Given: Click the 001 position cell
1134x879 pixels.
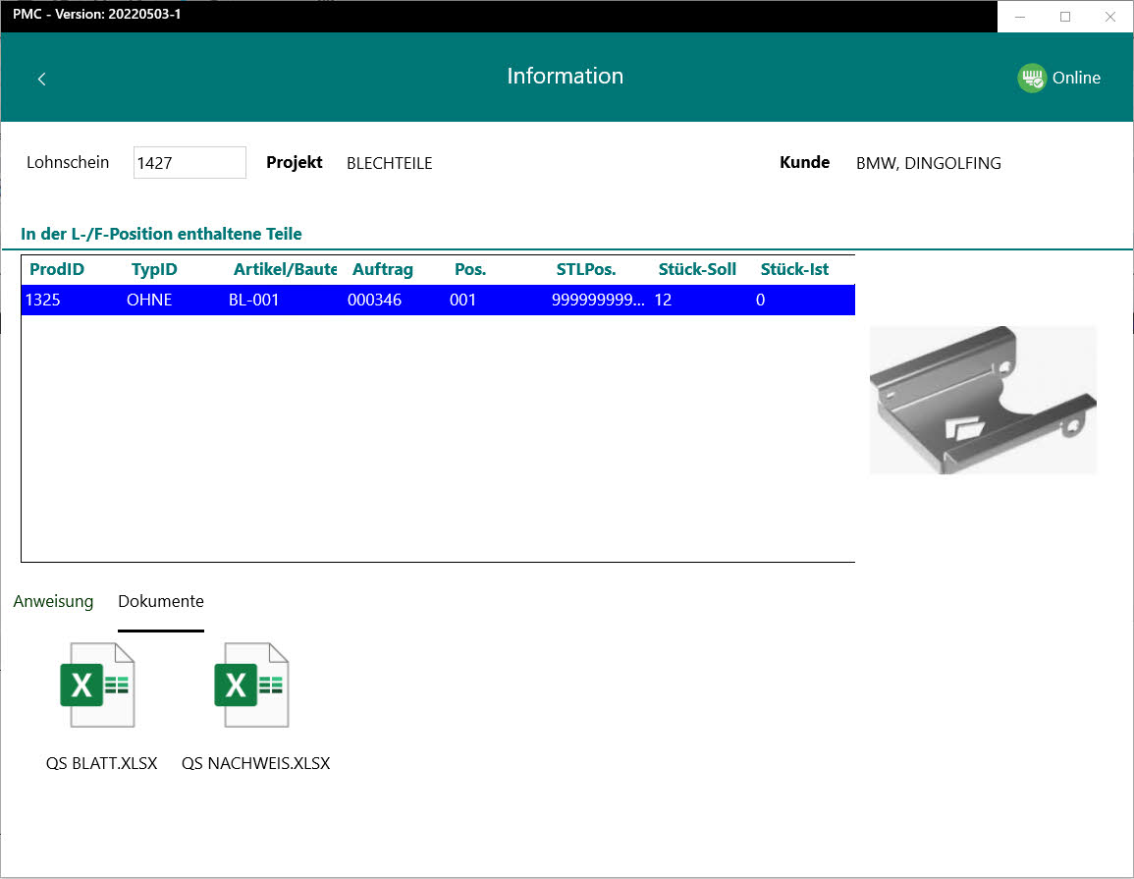Looking at the screenshot, I should [x=462, y=300].
